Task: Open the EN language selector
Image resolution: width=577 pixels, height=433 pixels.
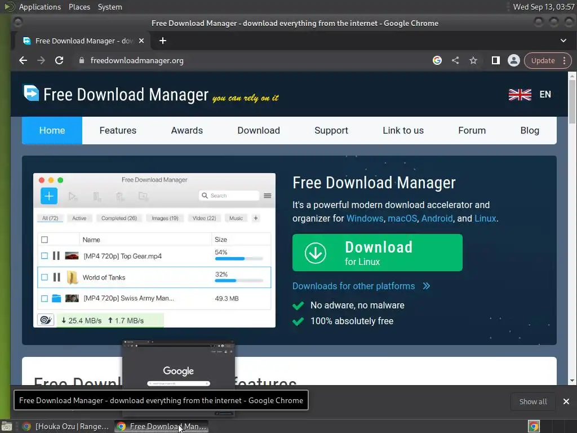Action: 545,94
